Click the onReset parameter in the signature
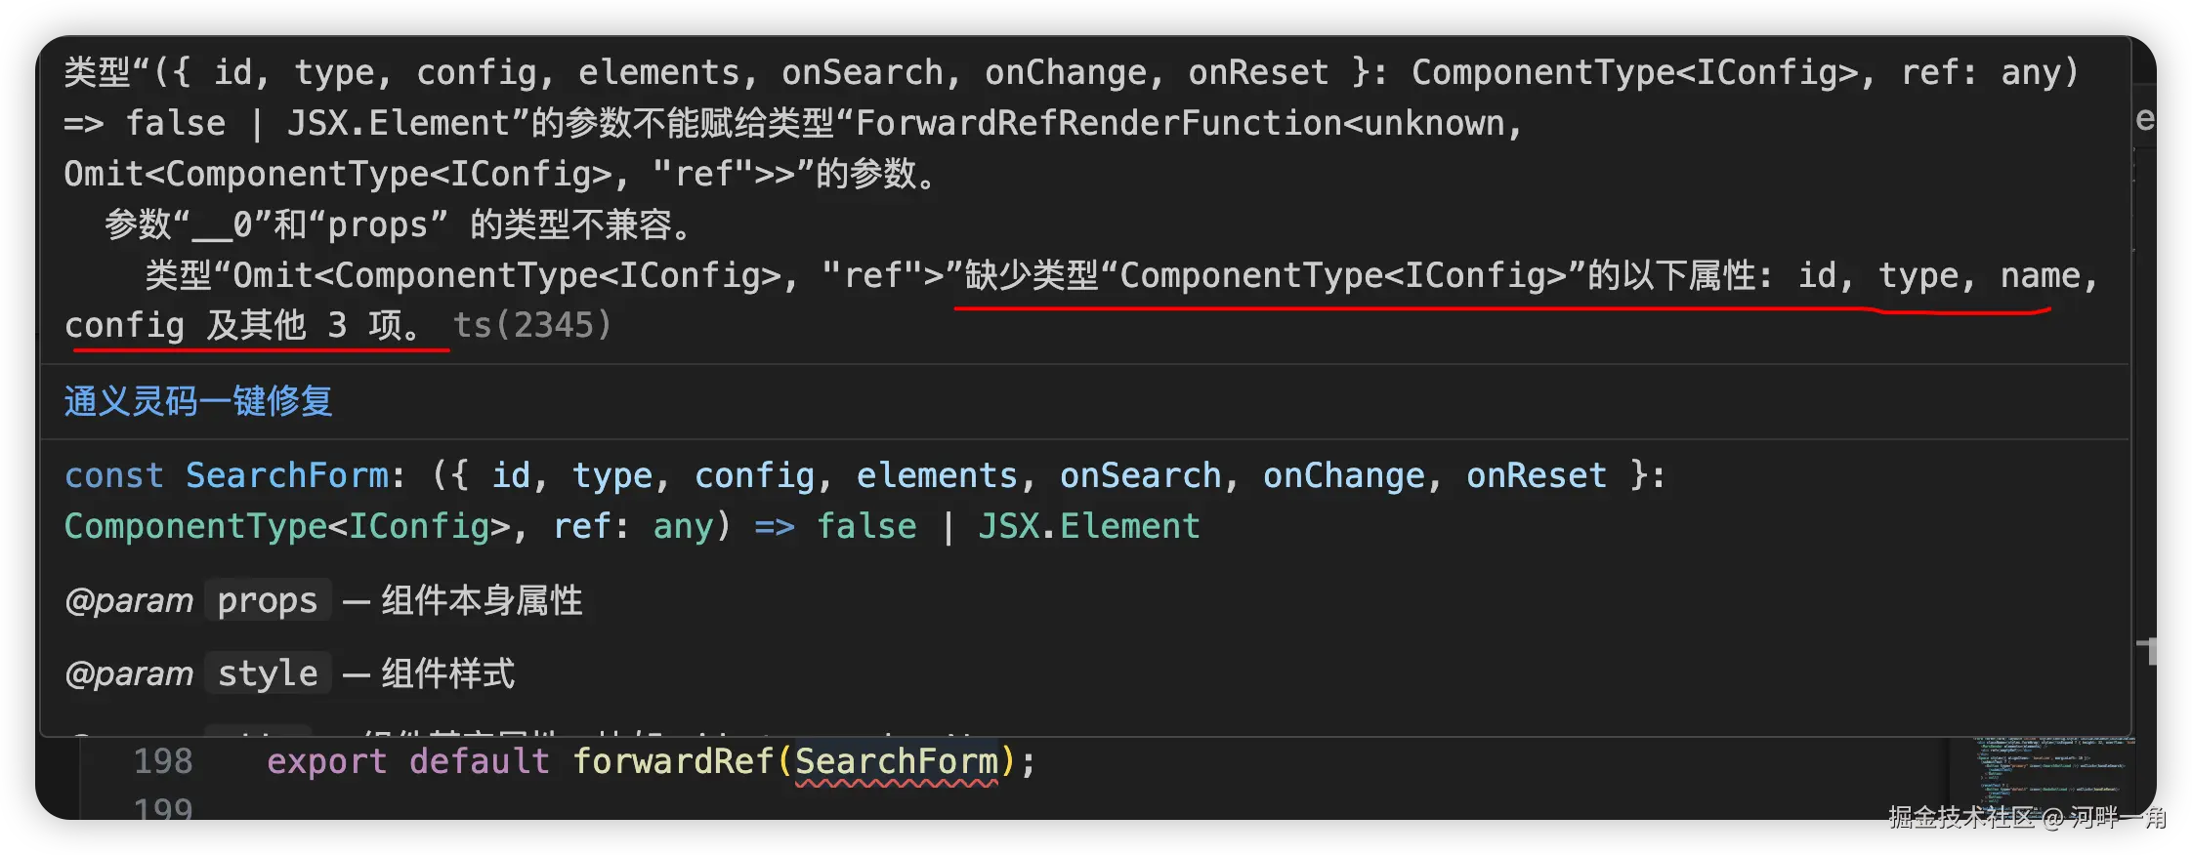The width and height of the screenshot is (2192, 855). [x=1536, y=475]
